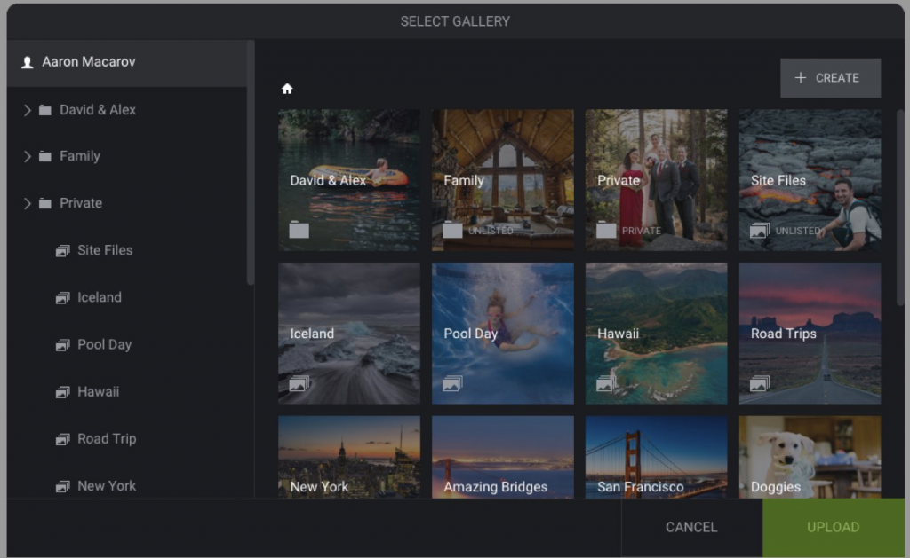Click the green UPLOAD button
This screenshot has height=558, width=910.
pos(833,527)
